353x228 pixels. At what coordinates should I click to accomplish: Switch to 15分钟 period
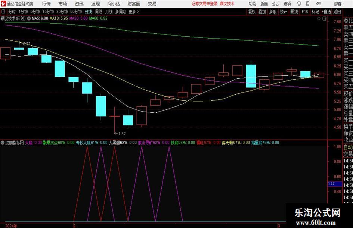(x=48, y=12)
